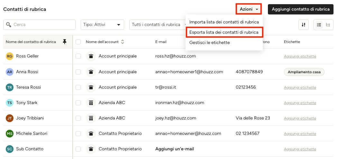Click the Michele Santori contact name
Viewport: 338px width, 159px height.
pos(32,134)
